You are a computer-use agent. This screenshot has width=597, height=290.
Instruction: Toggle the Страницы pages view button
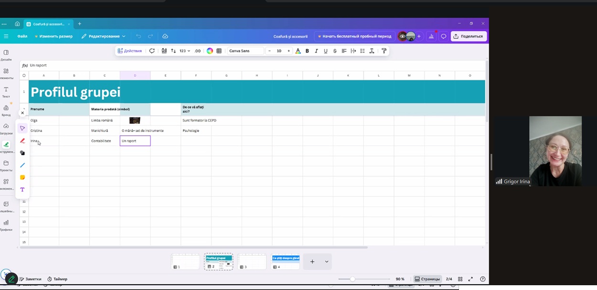coord(427,279)
